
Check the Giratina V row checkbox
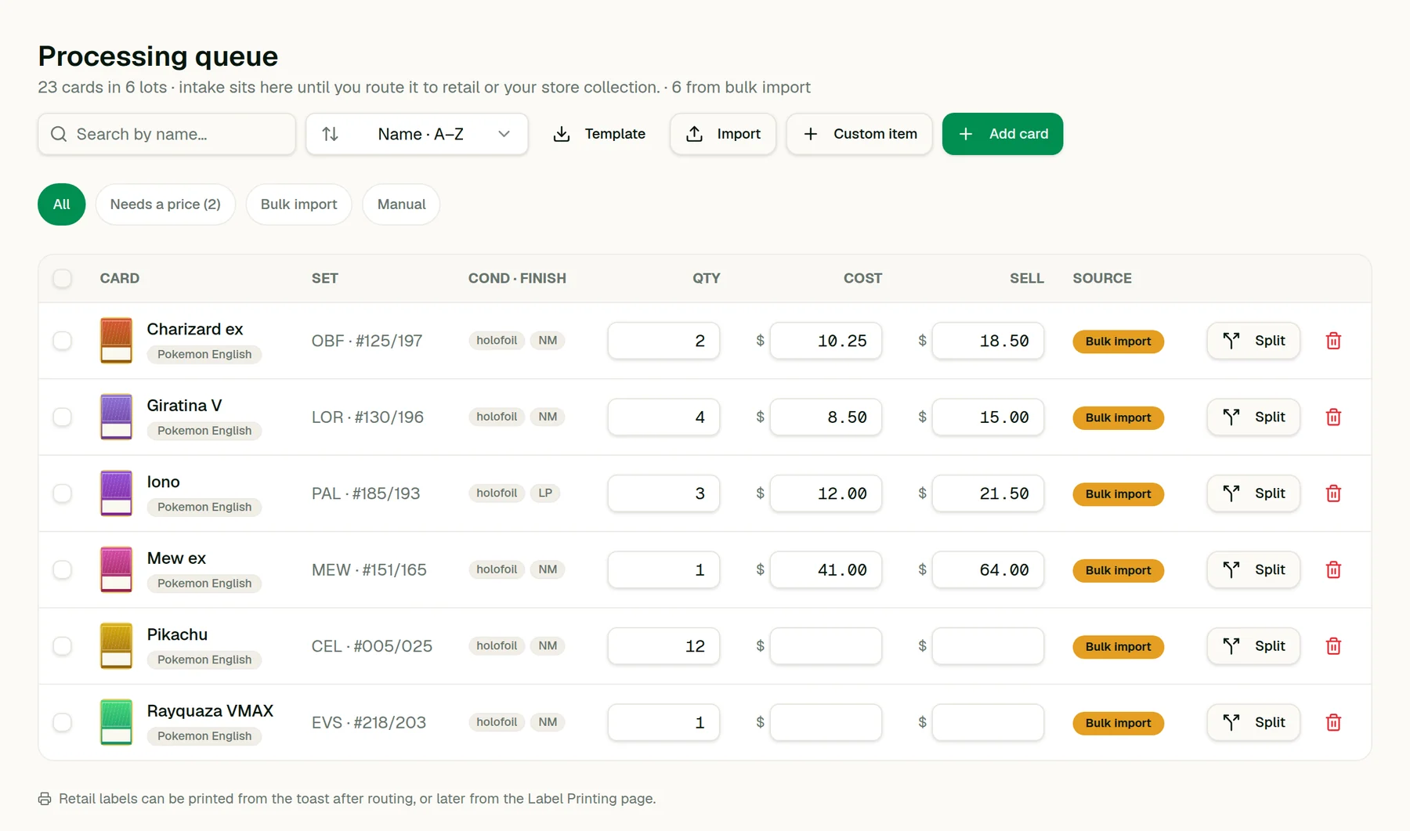point(62,417)
